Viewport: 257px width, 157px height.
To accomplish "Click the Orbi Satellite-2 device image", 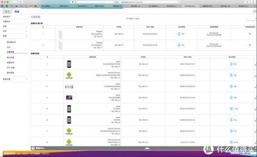I will pyautogui.click(x=60, y=34).
